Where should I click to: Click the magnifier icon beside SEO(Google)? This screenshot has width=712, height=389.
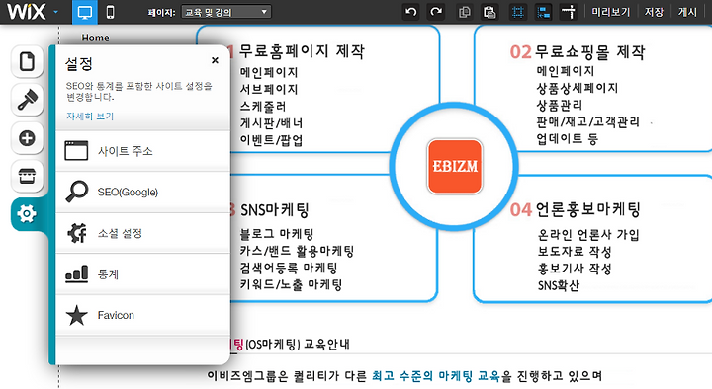[77, 192]
